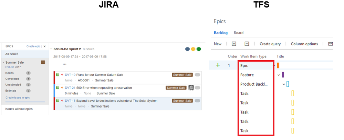Click the Order column header
The image size is (344, 140).
click(x=232, y=56)
